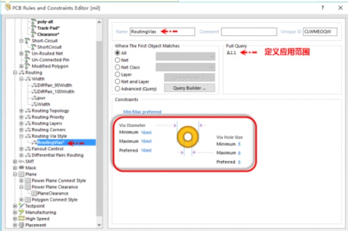
Task: Click the Min/Max preferred link
Action: pos(142,112)
